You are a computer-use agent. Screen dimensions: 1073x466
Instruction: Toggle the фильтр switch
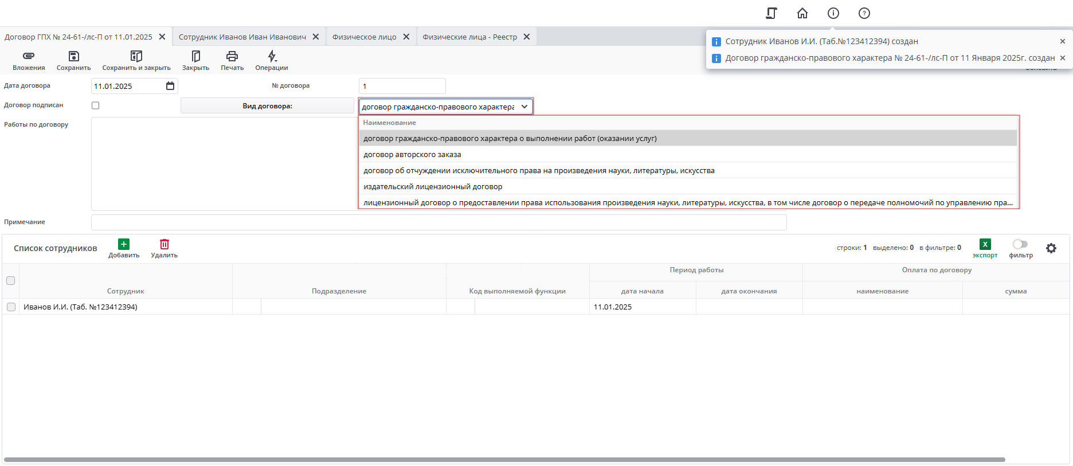point(1020,244)
